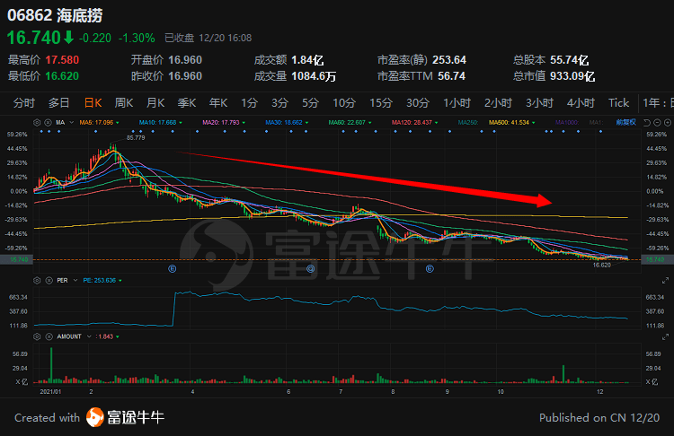Expand AMOUNT value legend arrow
Screen dimensions: 674x436
tap(118, 337)
